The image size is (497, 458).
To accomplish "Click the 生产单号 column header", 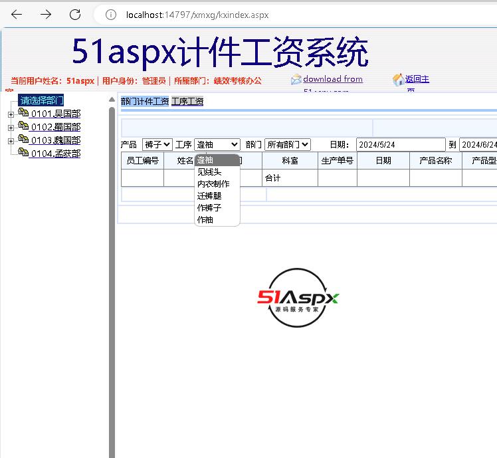I will tap(338, 160).
